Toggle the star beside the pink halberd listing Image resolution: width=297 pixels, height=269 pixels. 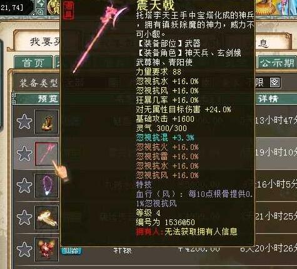click(x=24, y=154)
